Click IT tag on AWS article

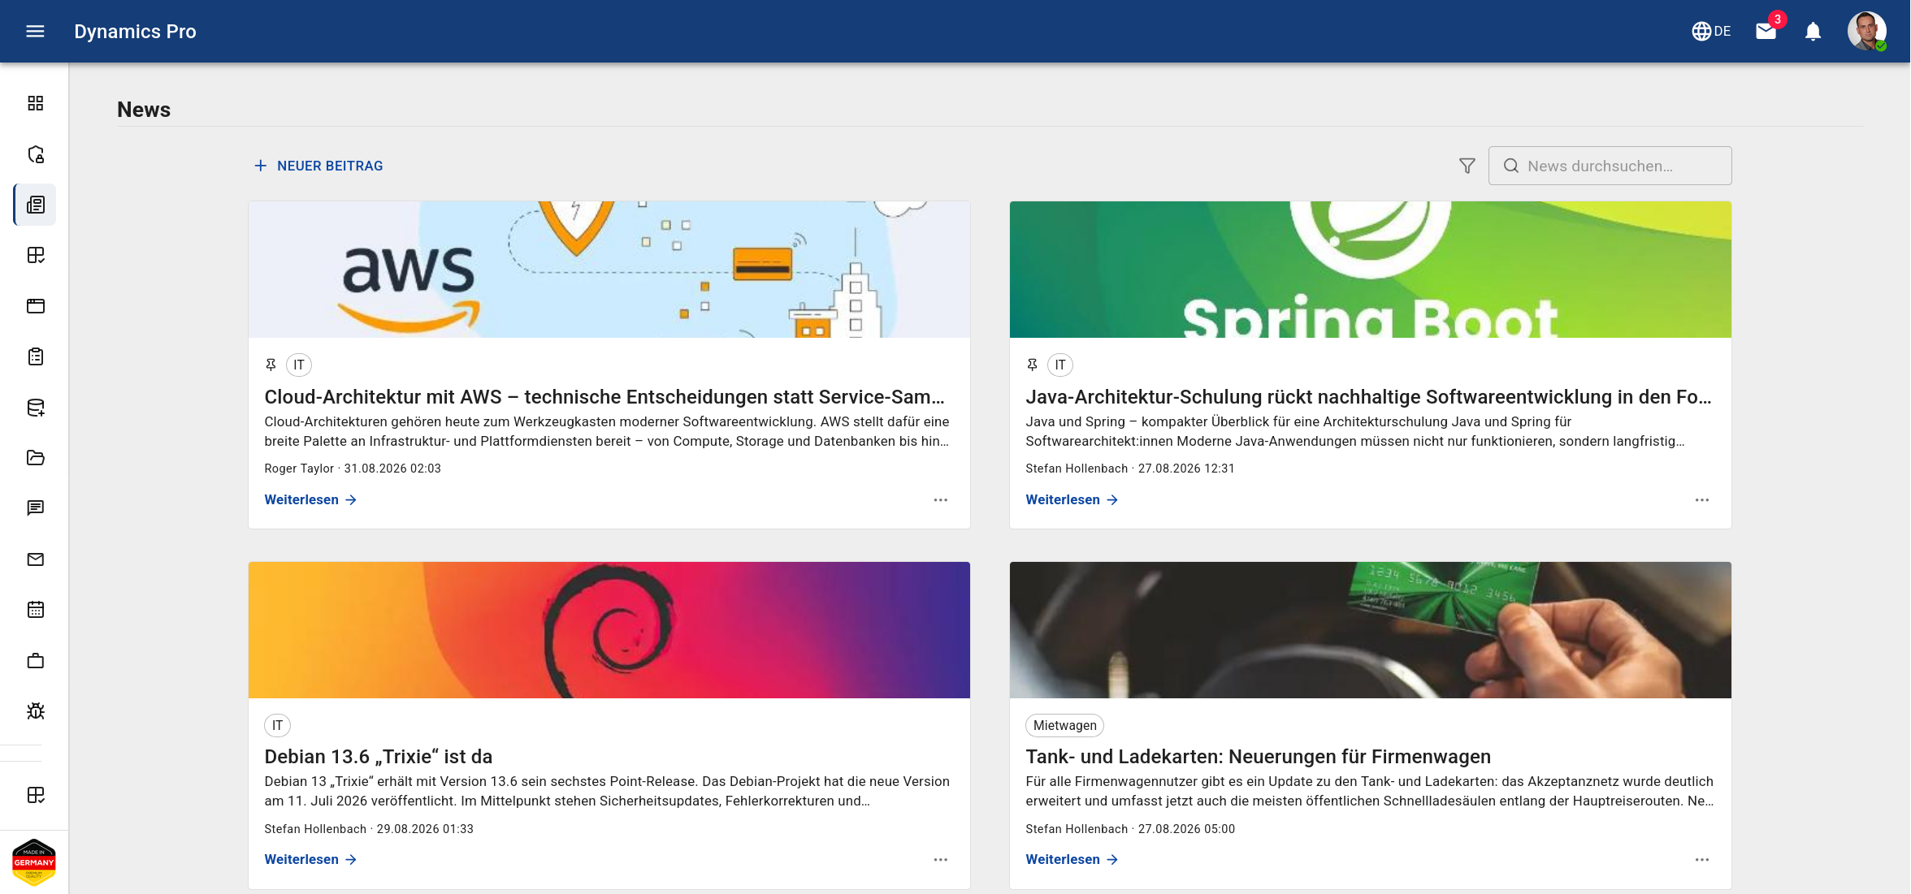299,365
